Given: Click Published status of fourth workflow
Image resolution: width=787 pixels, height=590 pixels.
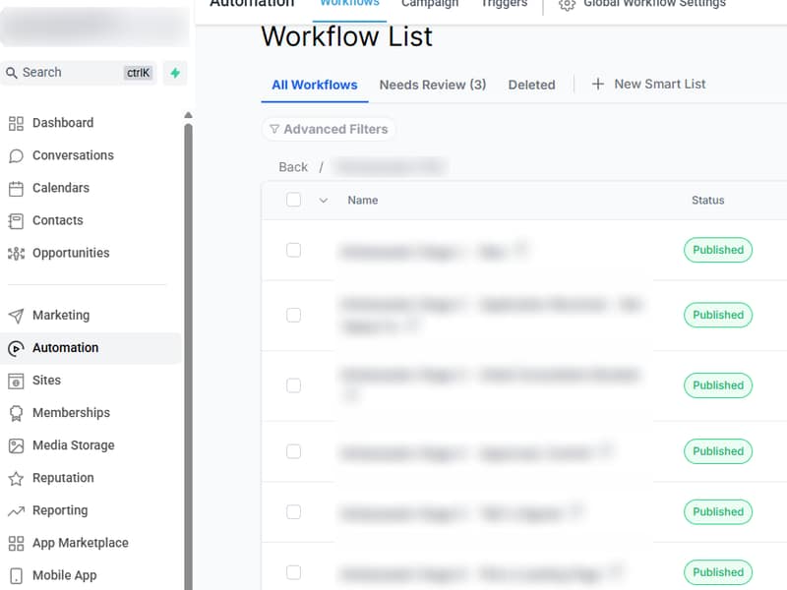Looking at the screenshot, I should 718,451.
